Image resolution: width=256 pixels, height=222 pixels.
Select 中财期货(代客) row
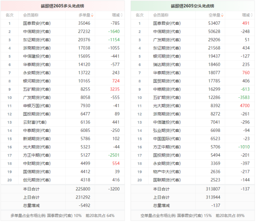(x=63, y=164)
